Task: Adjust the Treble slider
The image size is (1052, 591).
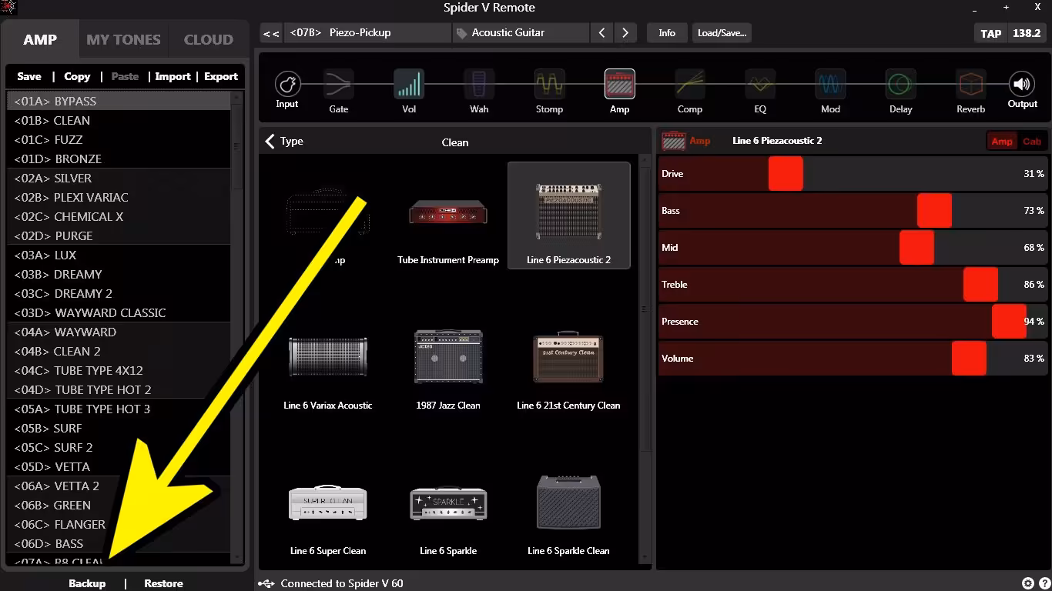Action: [980, 285]
